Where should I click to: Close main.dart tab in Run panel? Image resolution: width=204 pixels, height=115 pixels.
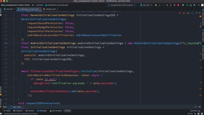click(23, 107)
